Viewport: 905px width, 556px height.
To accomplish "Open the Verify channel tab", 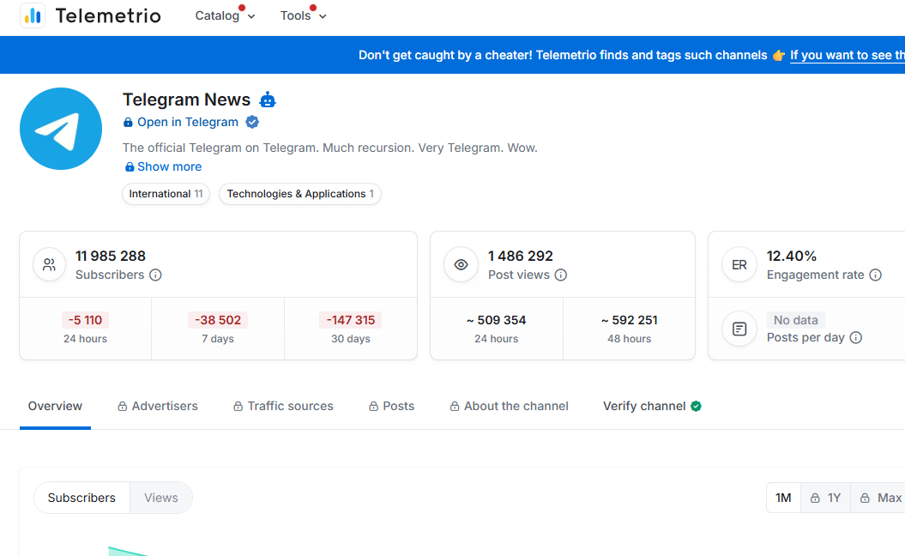I will (652, 407).
